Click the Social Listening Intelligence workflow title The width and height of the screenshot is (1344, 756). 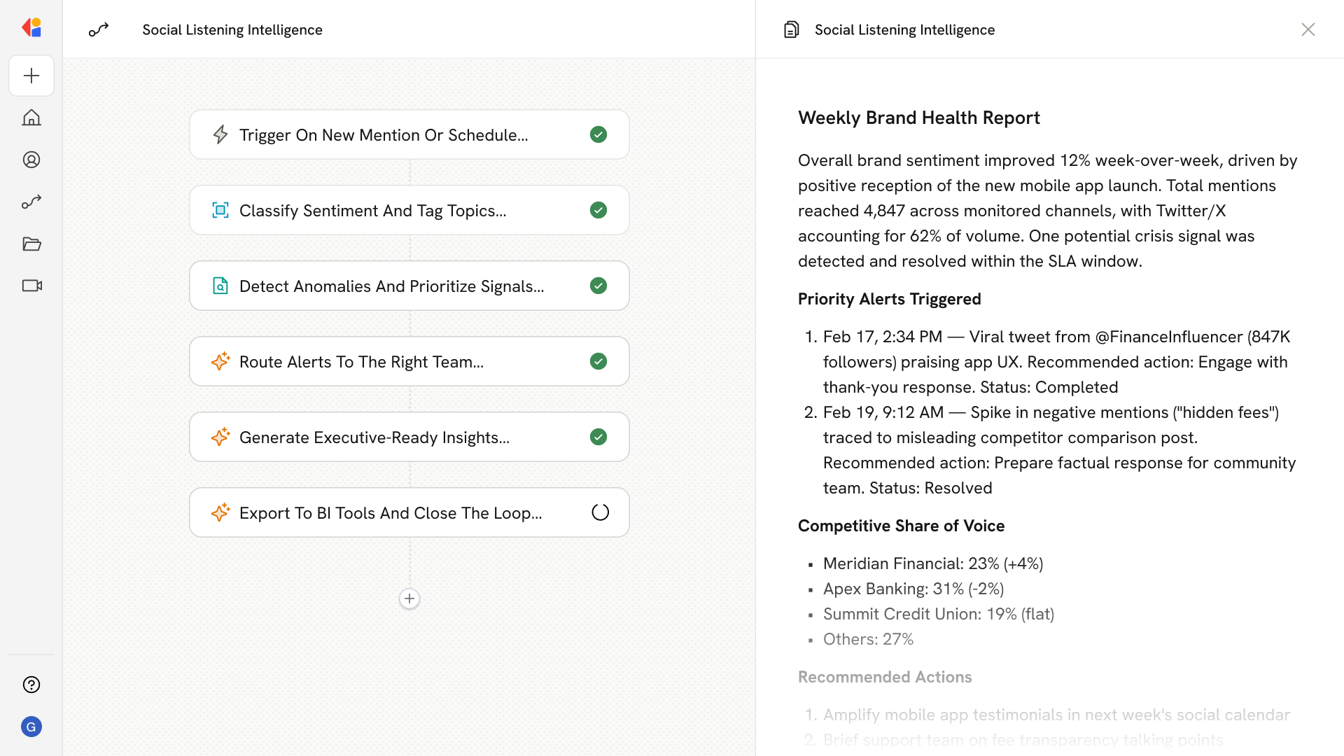pyautogui.click(x=232, y=29)
